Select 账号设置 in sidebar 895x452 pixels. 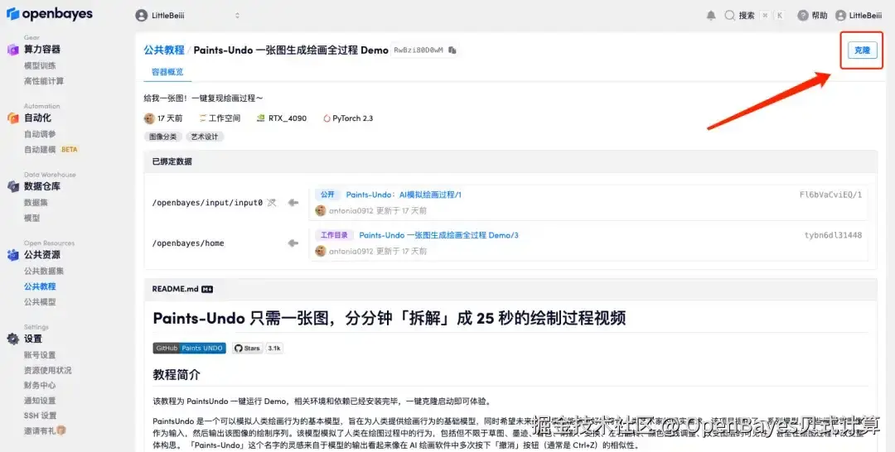40,354
